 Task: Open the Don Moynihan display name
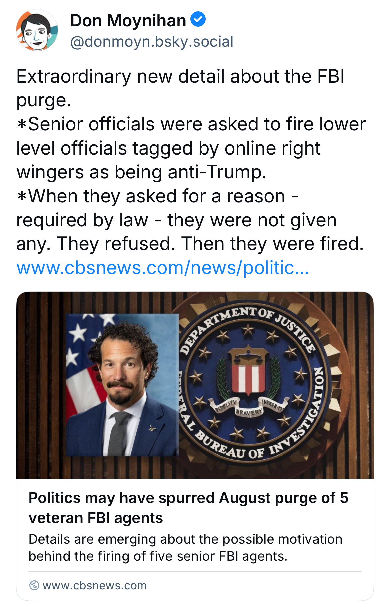128,21
